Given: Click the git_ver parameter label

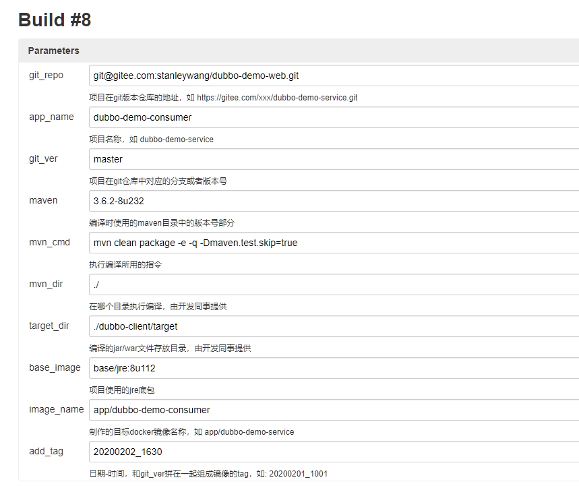Looking at the screenshot, I should point(43,159).
